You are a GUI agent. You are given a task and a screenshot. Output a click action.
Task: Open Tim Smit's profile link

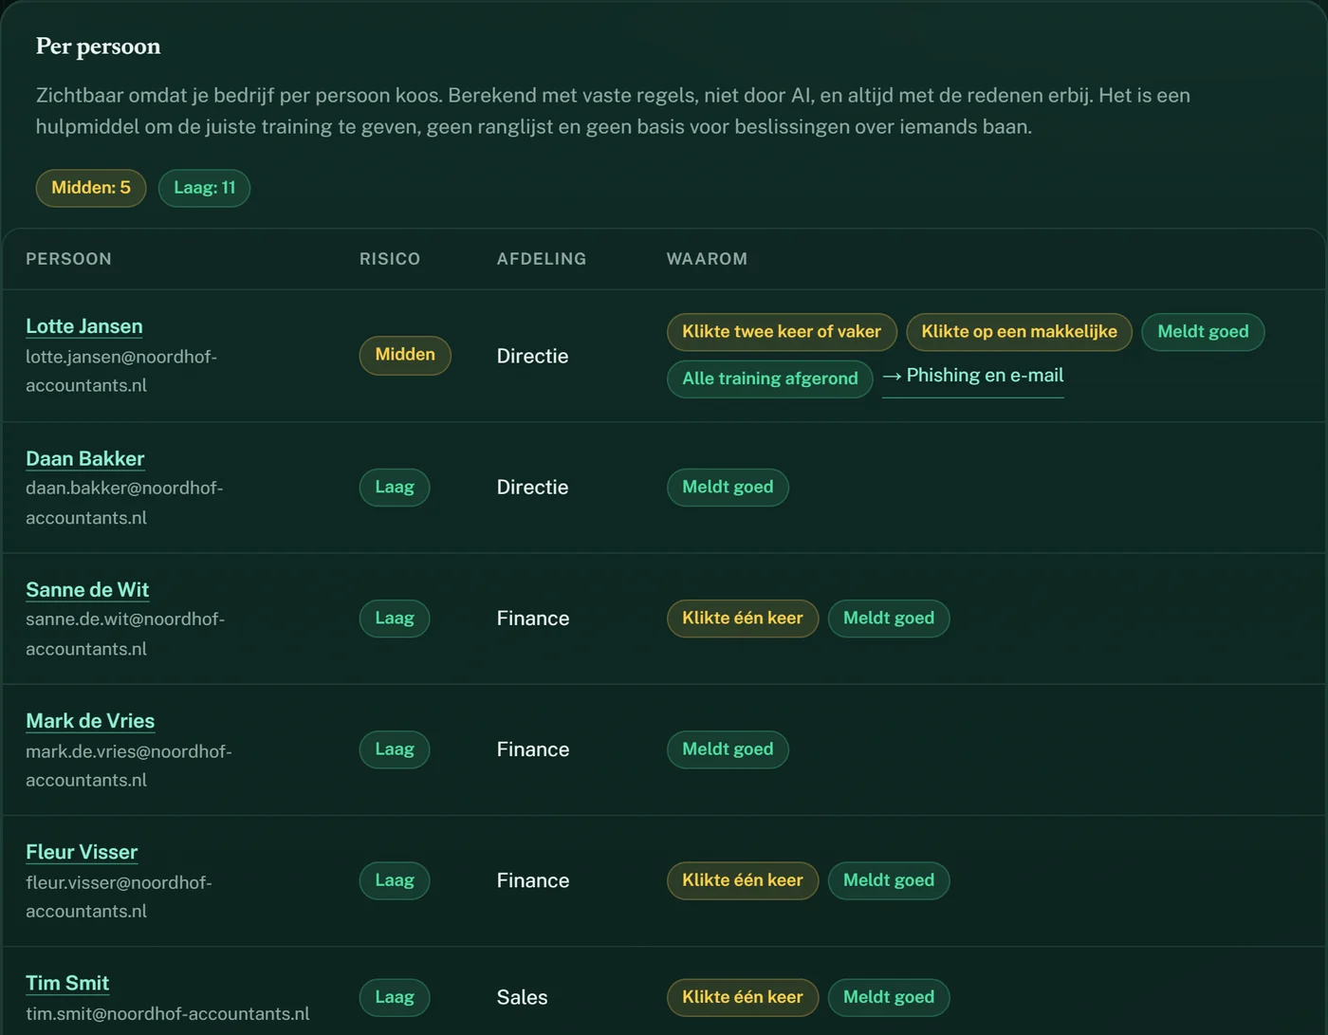click(67, 983)
